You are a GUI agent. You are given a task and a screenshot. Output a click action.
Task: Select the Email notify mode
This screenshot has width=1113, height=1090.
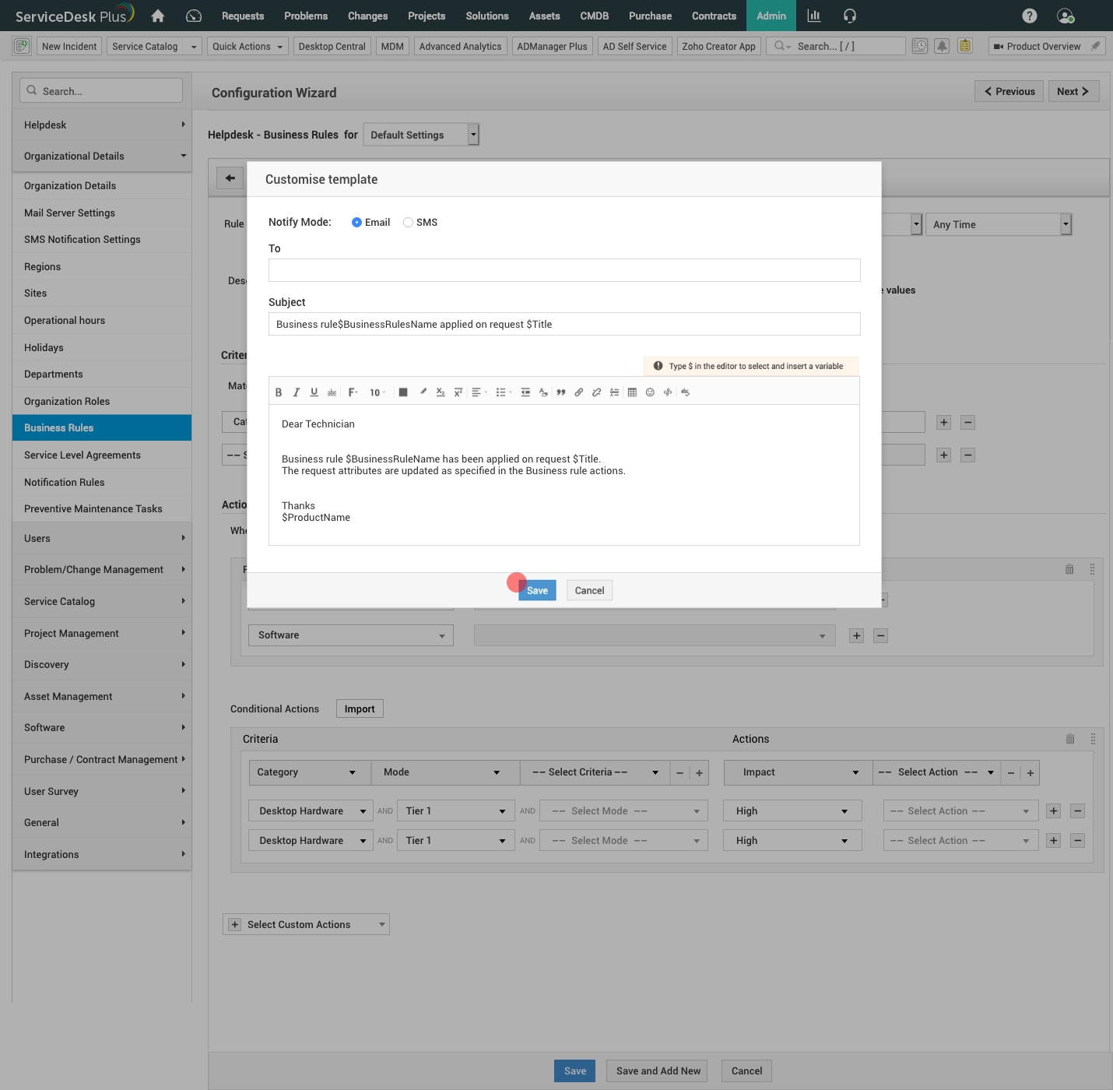tap(356, 223)
